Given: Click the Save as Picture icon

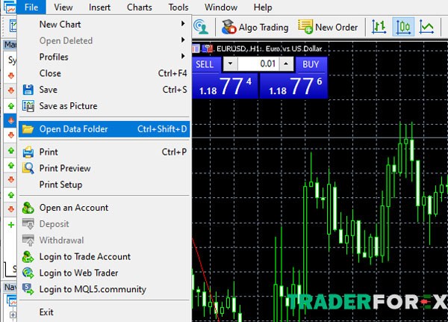Looking at the screenshot, I should 28,106.
